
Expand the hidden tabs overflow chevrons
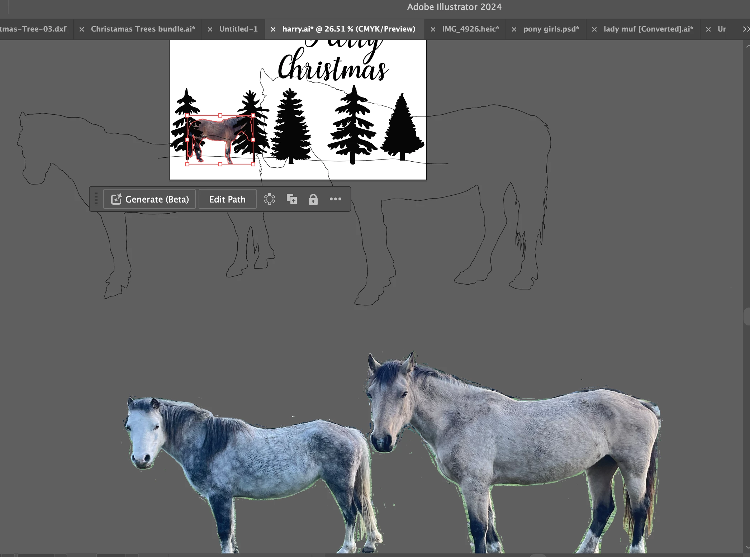point(745,29)
